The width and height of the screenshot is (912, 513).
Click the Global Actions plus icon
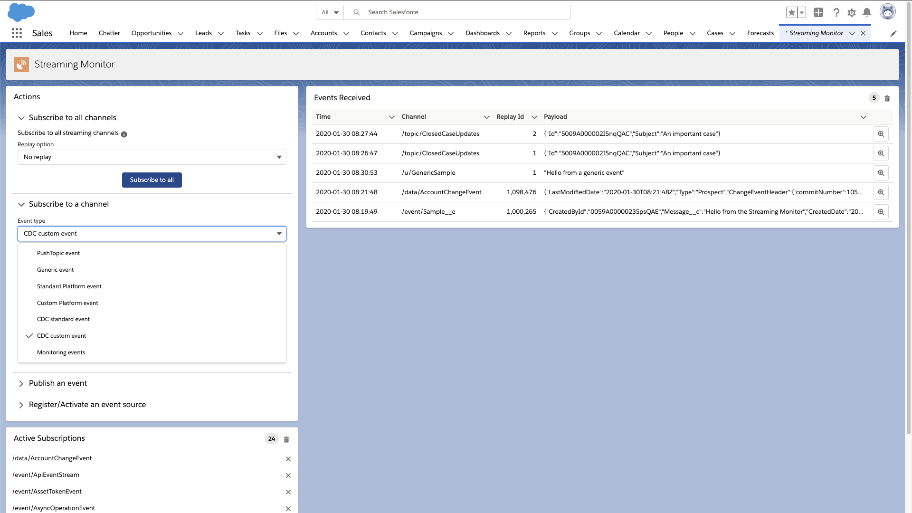pos(818,12)
